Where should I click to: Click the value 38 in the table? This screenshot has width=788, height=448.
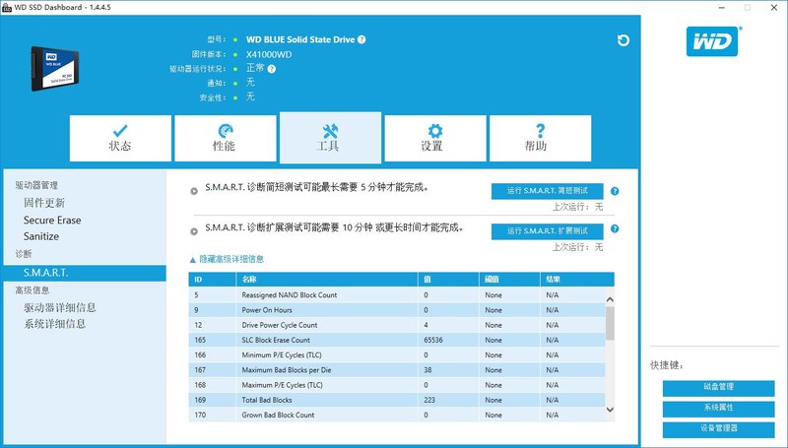point(427,370)
